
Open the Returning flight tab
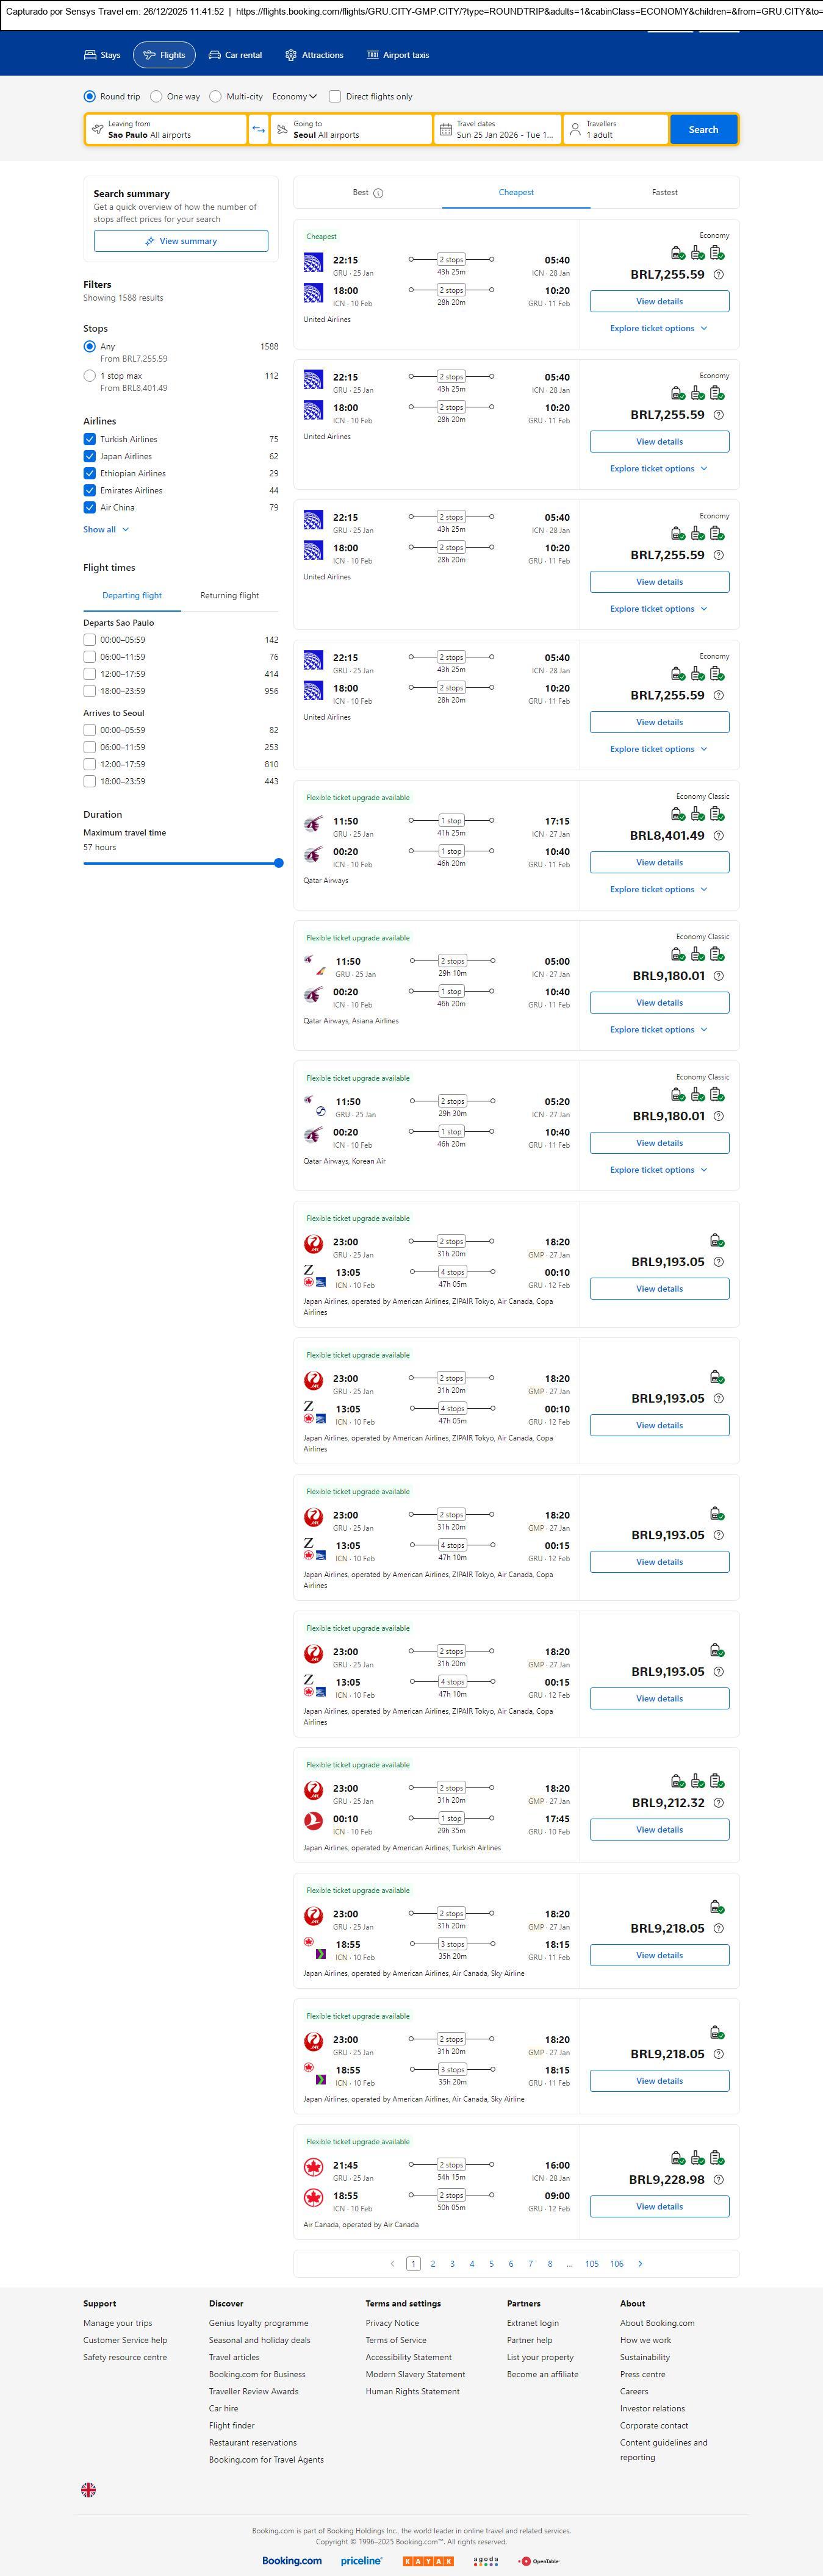point(229,595)
